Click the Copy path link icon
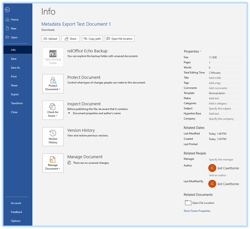 point(85,38)
